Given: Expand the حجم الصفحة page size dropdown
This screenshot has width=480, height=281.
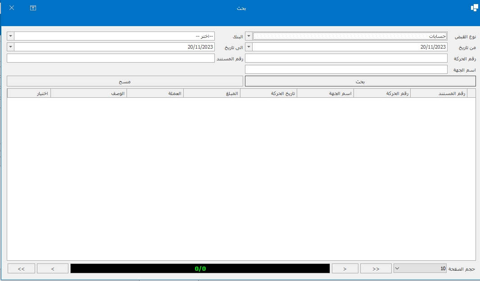Looking at the screenshot, I should [x=397, y=268].
